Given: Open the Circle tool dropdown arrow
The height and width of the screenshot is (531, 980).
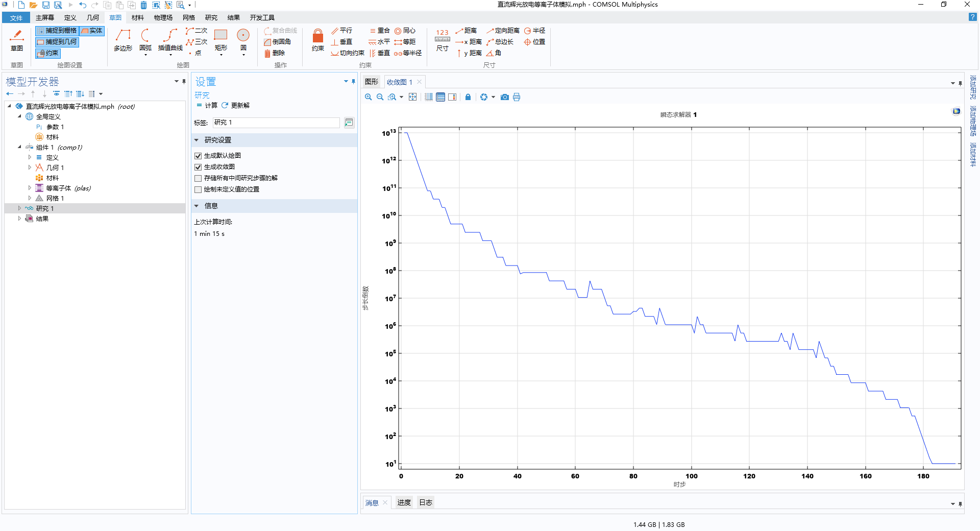Looking at the screenshot, I should tap(243, 55).
